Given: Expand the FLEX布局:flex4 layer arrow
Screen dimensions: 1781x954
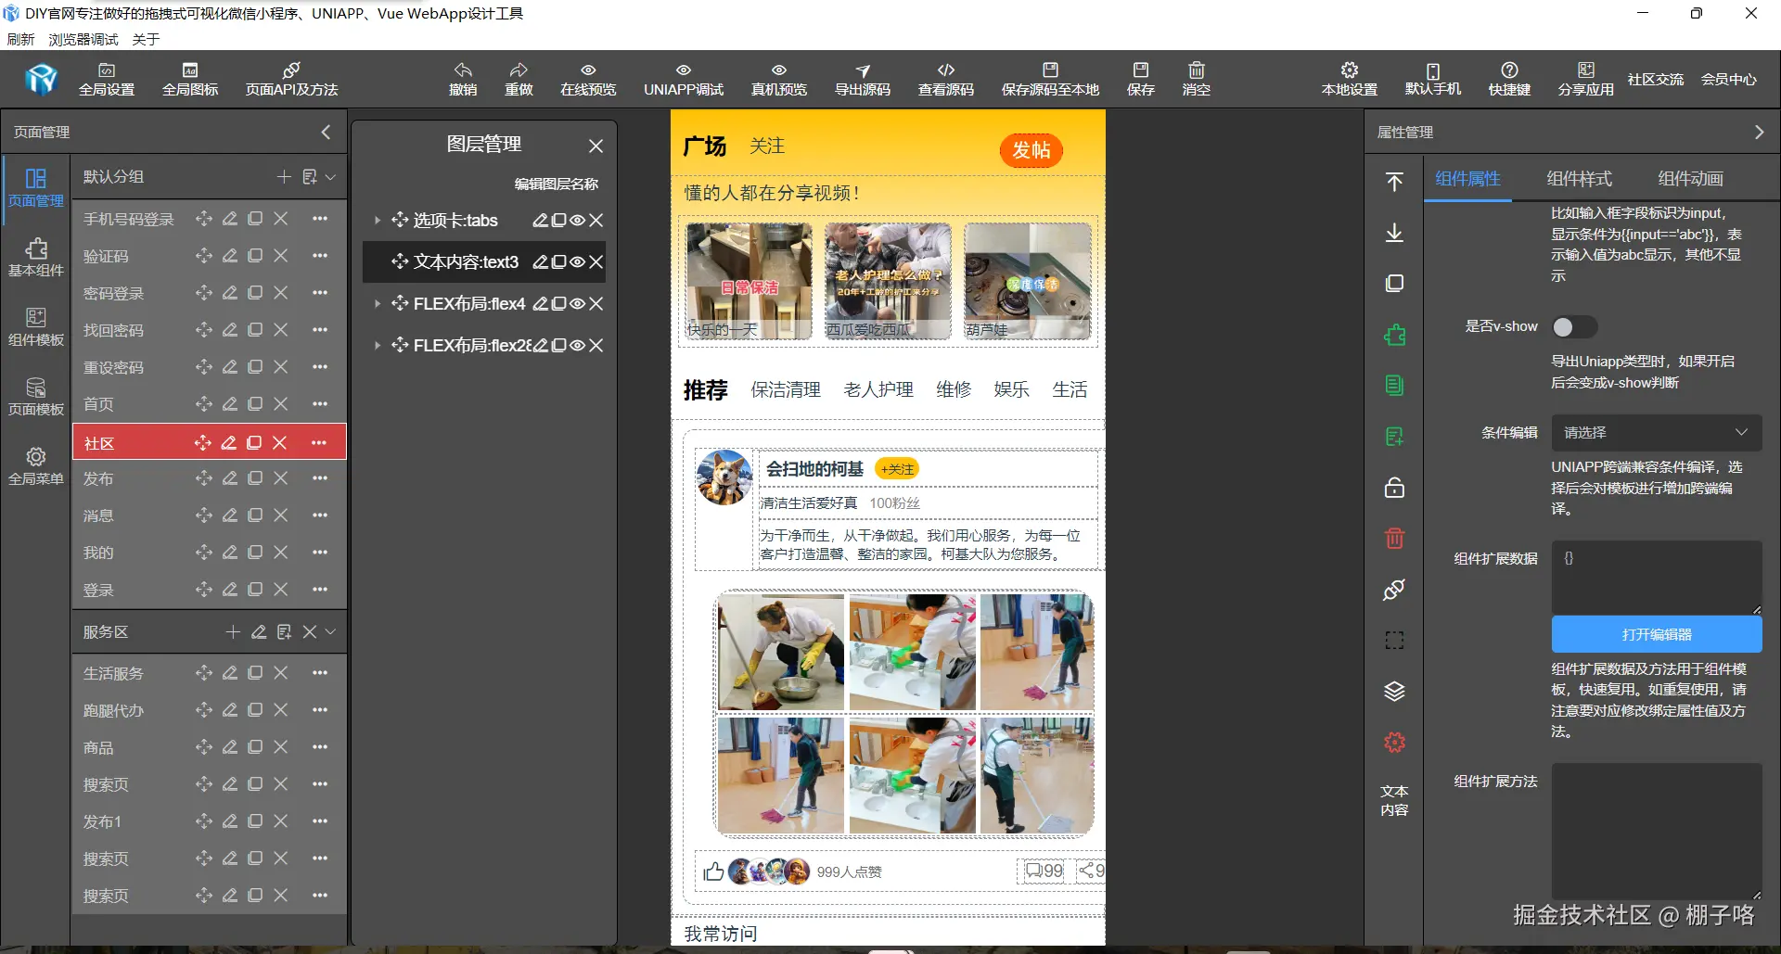Looking at the screenshot, I should click(377, 304).
